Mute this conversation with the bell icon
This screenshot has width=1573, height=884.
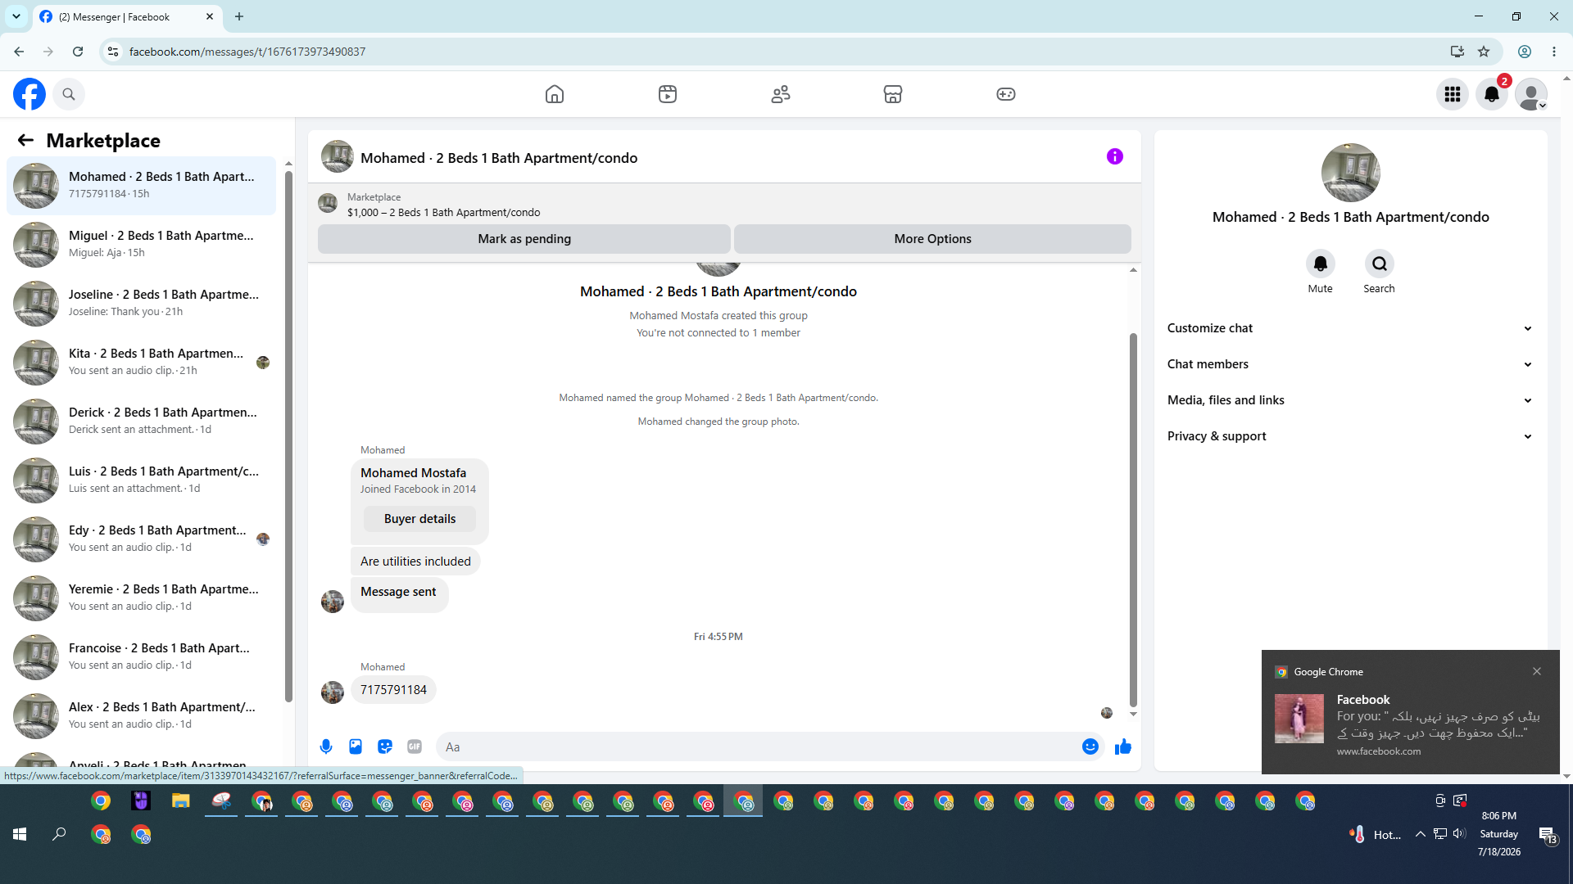click(1321, 264)
